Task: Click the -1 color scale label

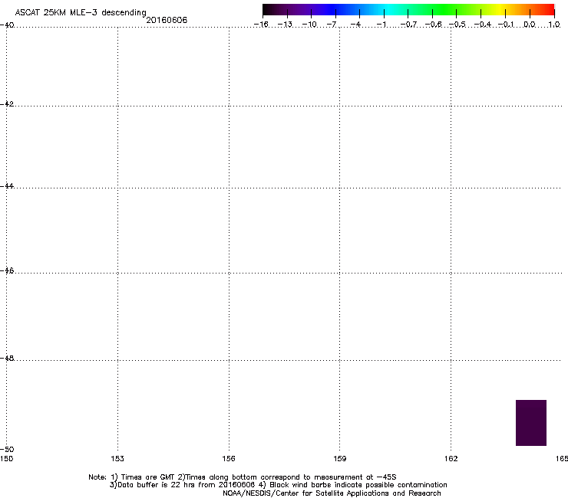Action: tap(381, 25)
